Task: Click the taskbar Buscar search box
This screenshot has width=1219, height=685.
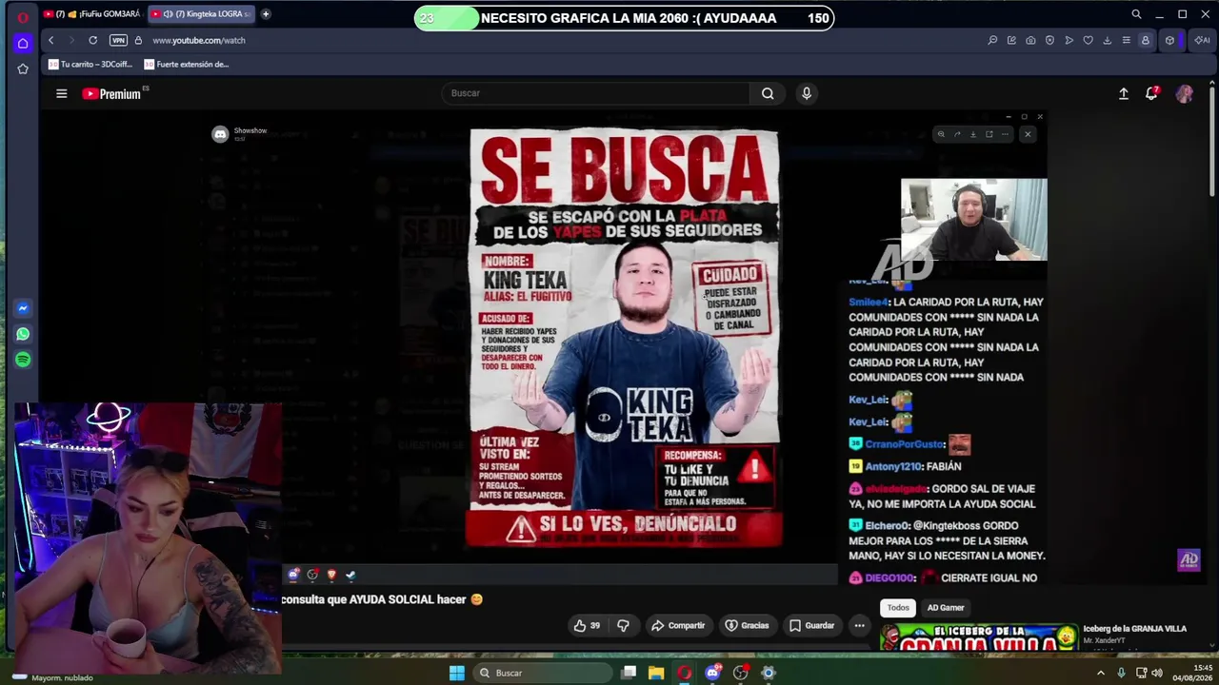Action: (543, 673)
